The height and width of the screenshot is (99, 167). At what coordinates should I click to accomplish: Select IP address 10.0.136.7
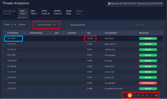tap(12, 38)
